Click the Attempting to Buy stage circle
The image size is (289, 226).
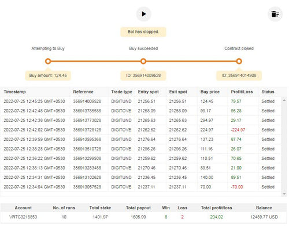tap(48, 61)
